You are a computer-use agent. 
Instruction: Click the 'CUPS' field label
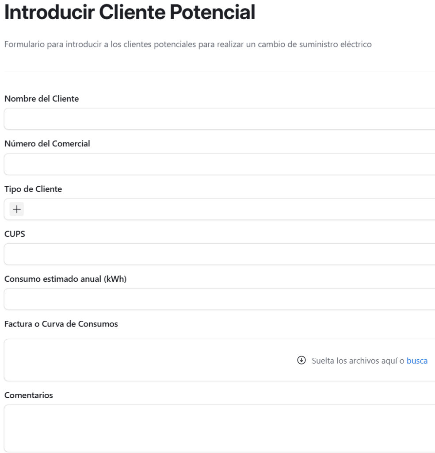[14, 234]
